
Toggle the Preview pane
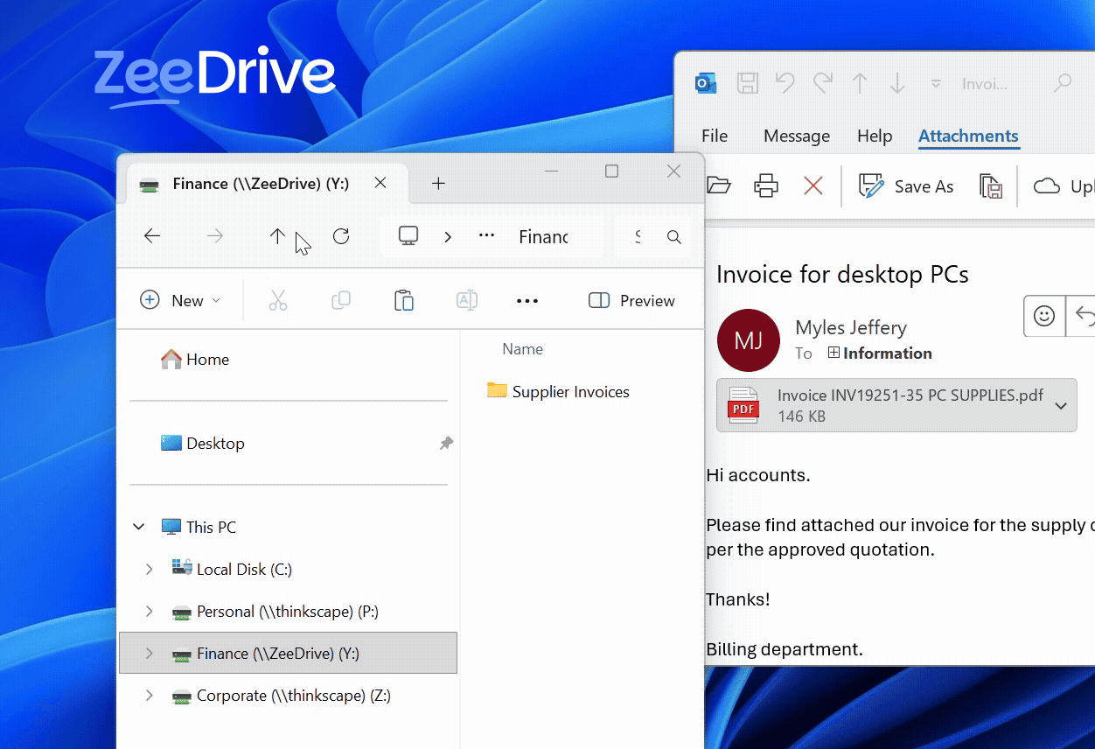click(631, 300)
